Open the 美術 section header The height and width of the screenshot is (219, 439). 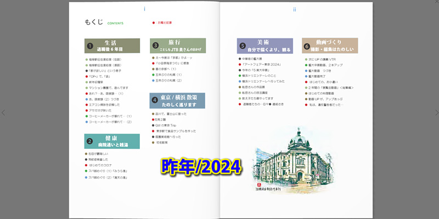pyautogui.click(x=269, y=45)
